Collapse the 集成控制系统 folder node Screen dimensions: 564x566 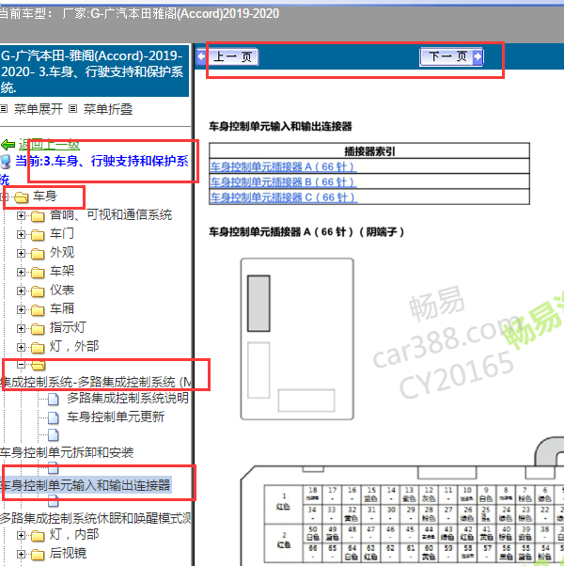pyautogui.click(x=21, y=365)
